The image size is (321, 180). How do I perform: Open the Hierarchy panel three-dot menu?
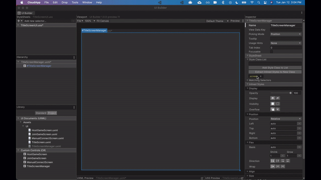click(x=74, y=58)
